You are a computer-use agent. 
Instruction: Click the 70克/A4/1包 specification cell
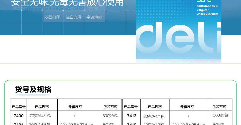tap(40, 116)
